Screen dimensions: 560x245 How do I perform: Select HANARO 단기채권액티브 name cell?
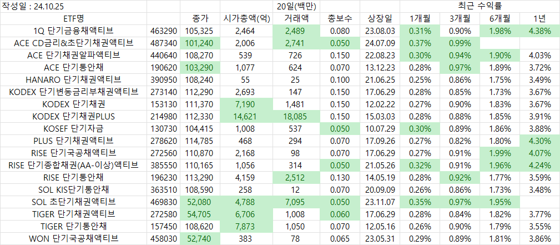(73, 80)
